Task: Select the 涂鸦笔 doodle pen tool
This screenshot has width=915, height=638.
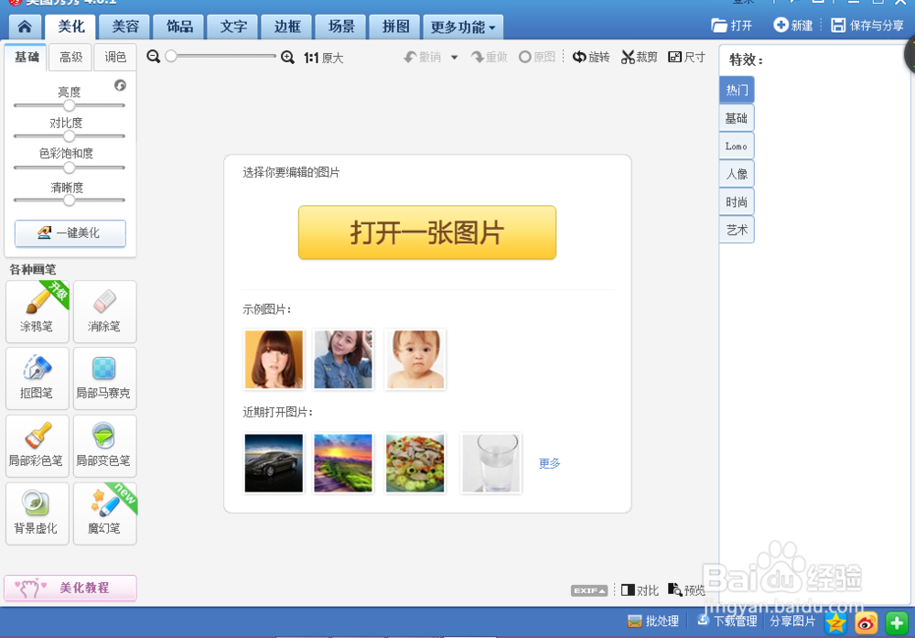Action: [37, 311]
